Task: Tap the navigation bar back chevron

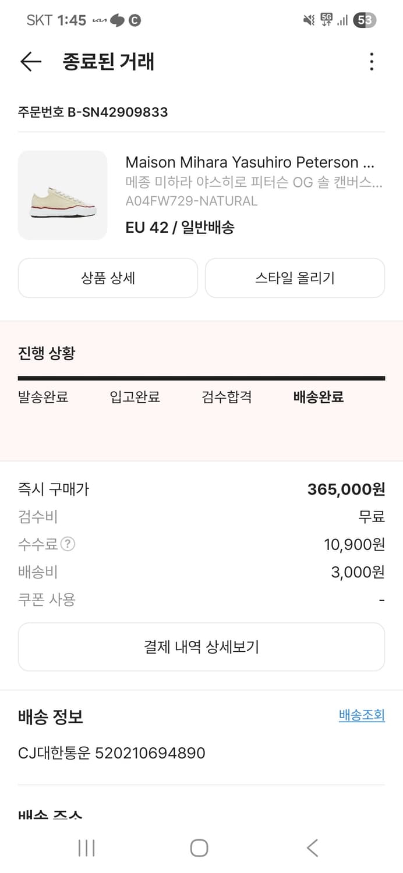Action: (x=312, y=848)
